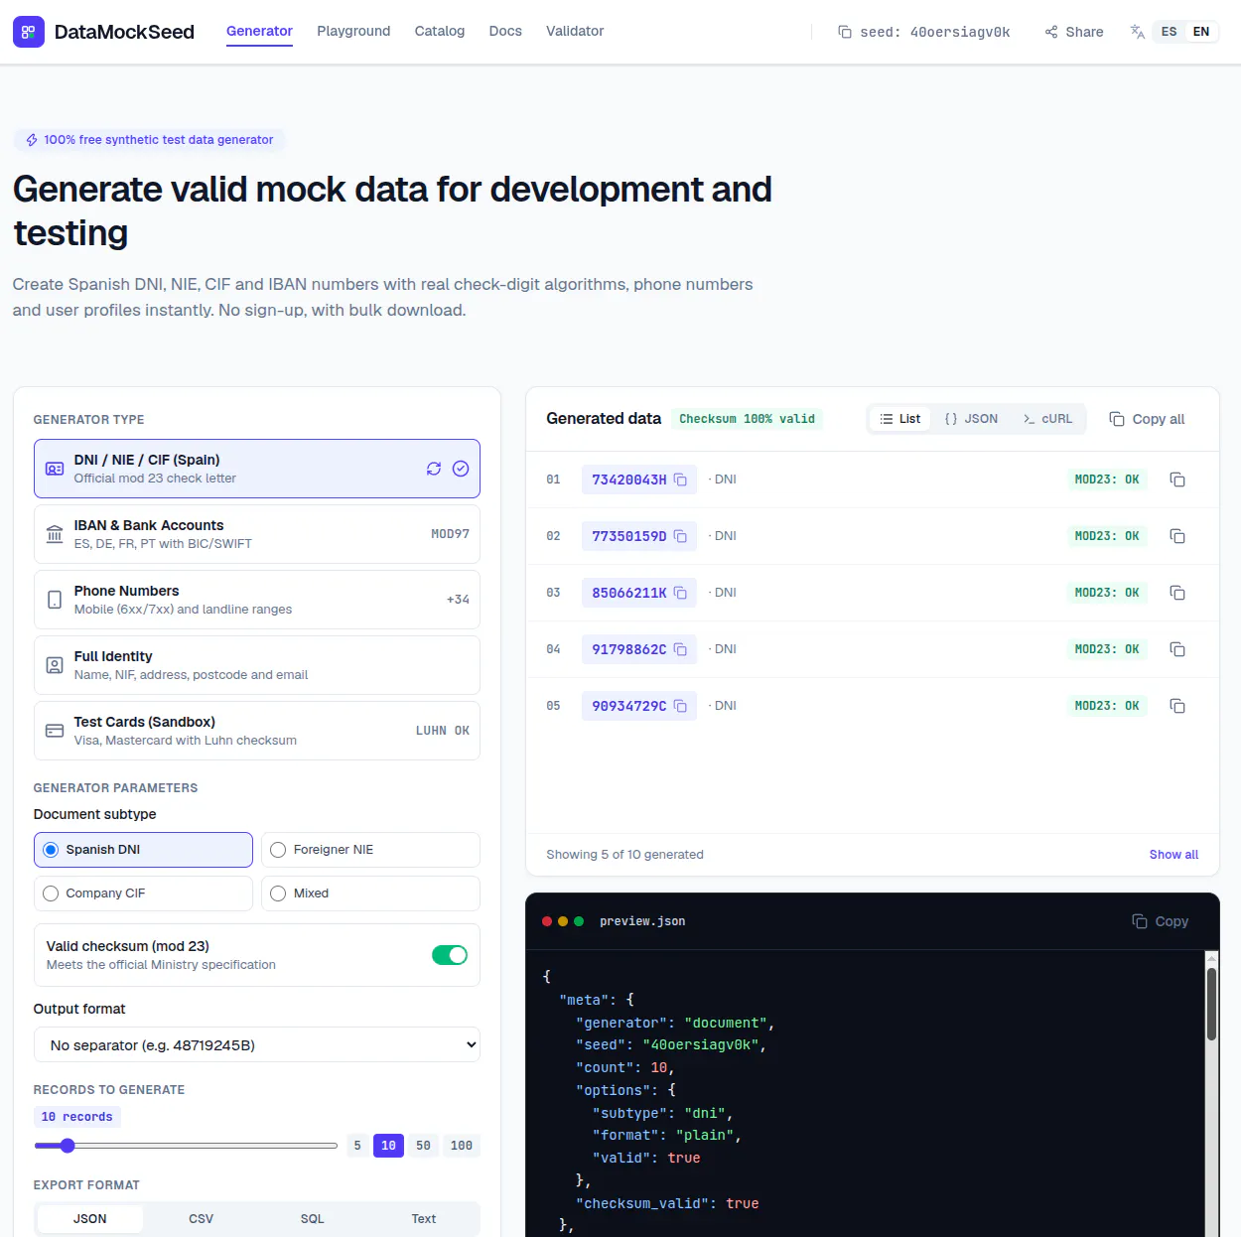Open the Generator tab
Viewport: 1241px width, 1237px height.
pos(259,32)
